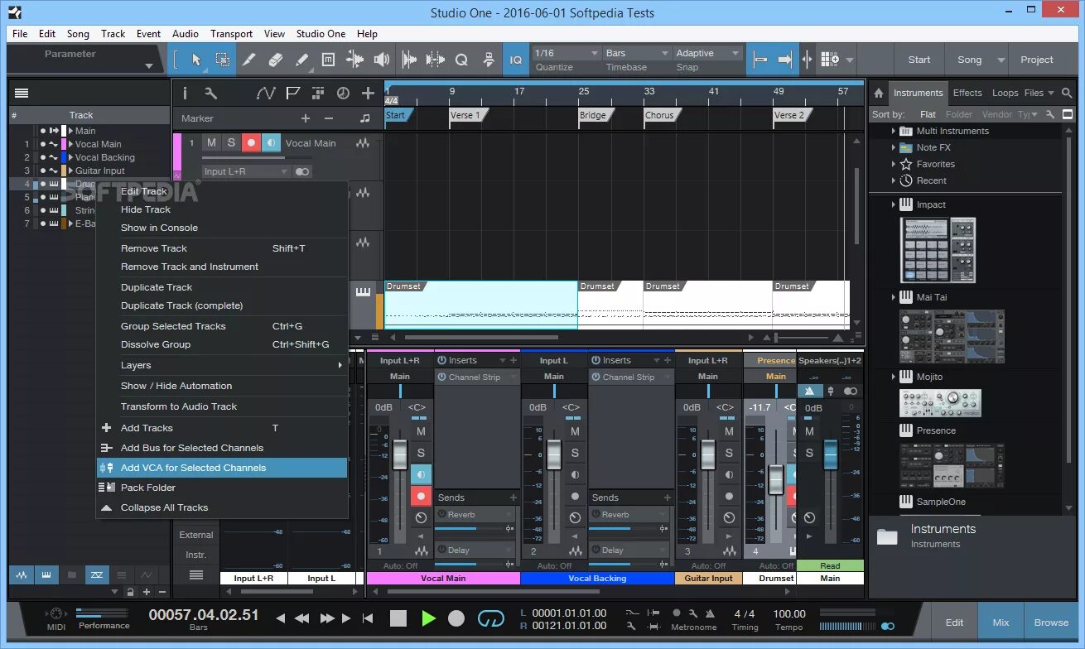Screen dimensions: 1085x649
Task: Select the Range tool
Action: tap(223, 60)
